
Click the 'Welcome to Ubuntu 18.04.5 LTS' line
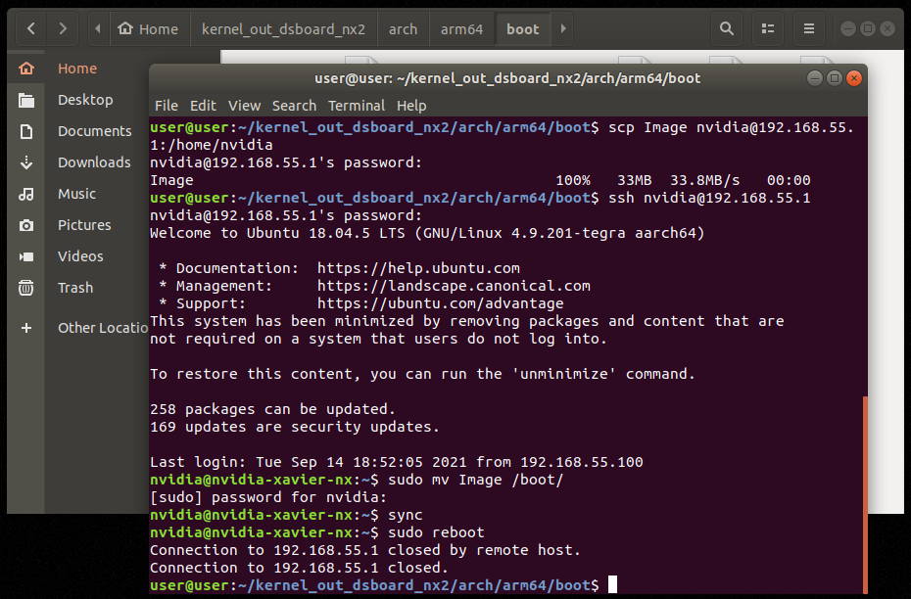(427, 233)
